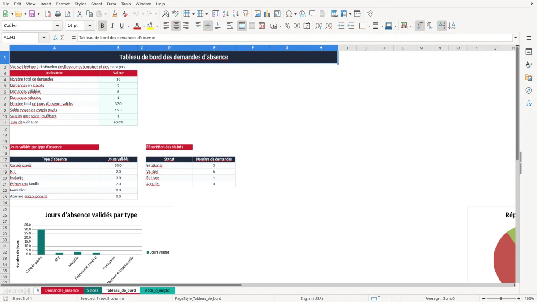Click the Cut scissors icon
Screen dimensions: 537x302
(x=80, y=14)
